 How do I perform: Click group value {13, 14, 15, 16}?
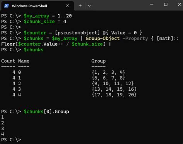[x=114, y=89]
